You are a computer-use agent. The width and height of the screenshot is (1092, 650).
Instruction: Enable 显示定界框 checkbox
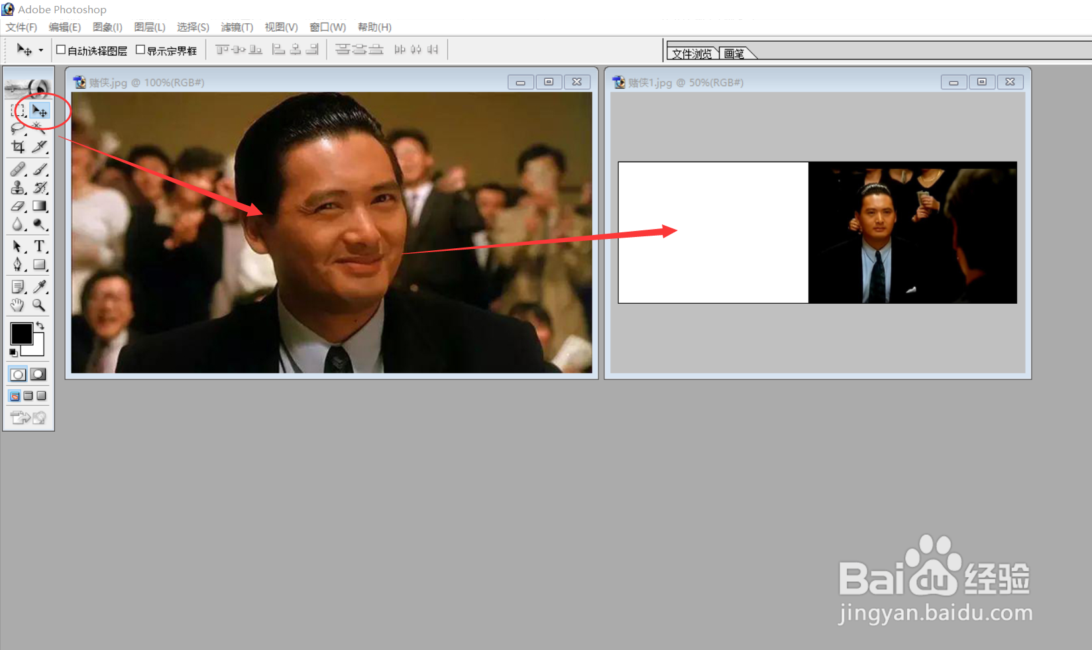tap(140, 50)
